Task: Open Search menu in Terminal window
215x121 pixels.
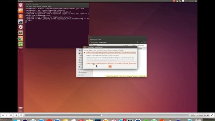Action: (x=39, y=6)
